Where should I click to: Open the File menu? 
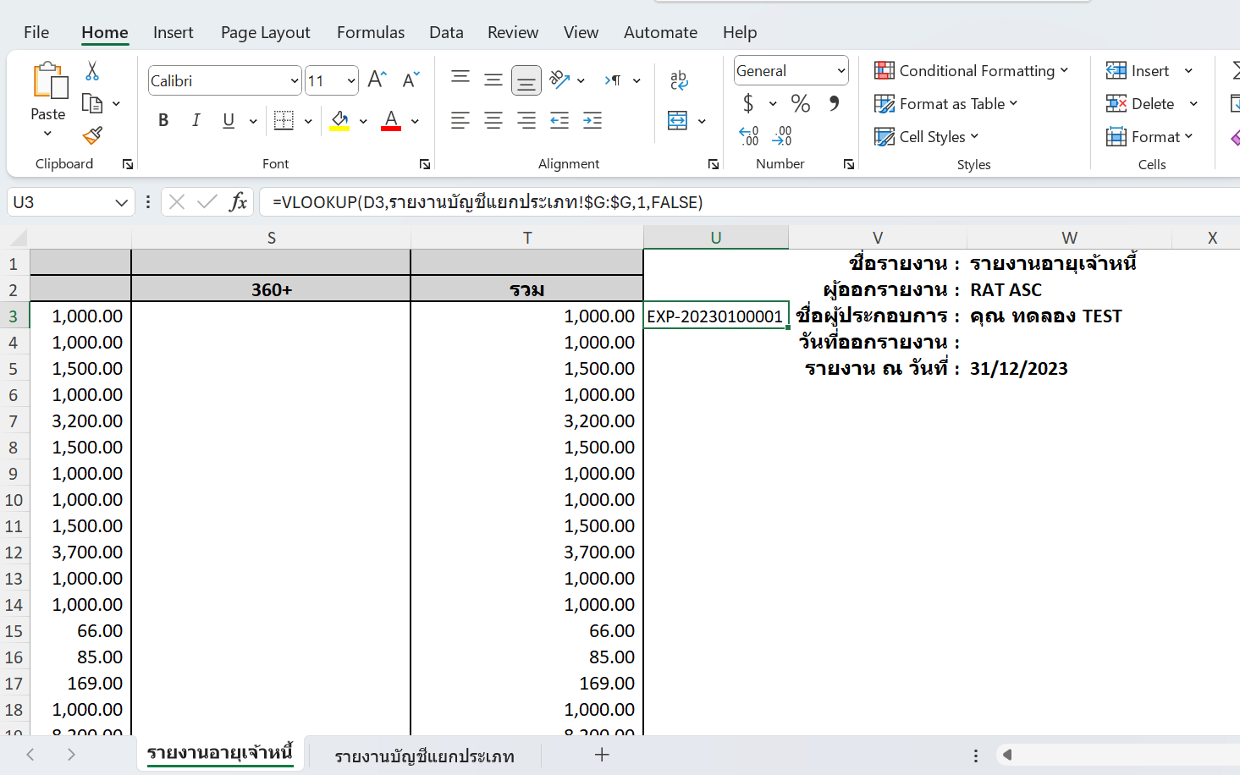pos(36,32)
